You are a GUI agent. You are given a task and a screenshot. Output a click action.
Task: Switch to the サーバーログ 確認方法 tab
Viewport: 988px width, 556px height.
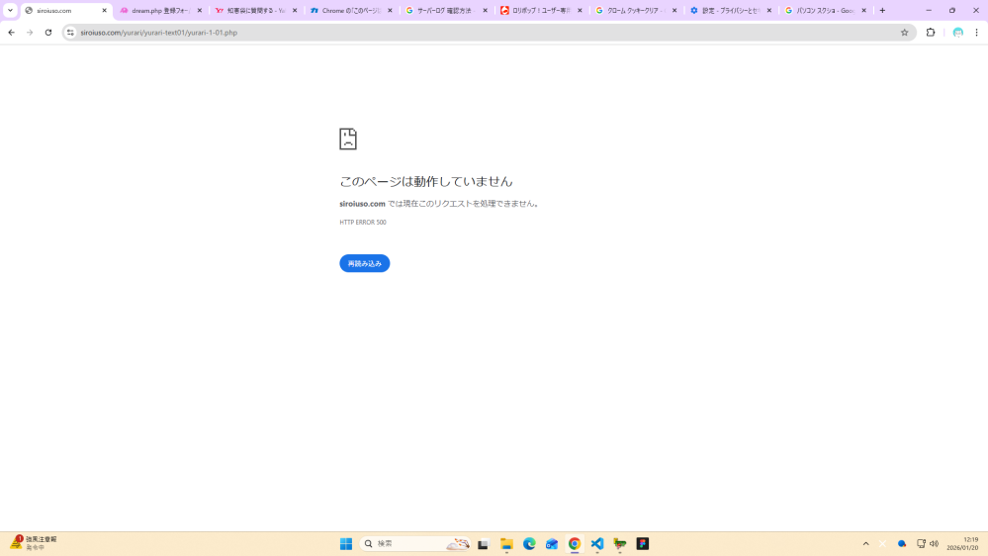446,11
